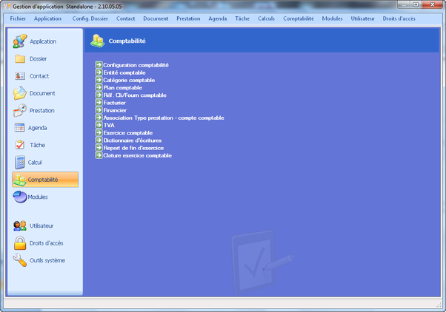Open the Calculs menu
The image size is (446, 312).
click(266, 18)
